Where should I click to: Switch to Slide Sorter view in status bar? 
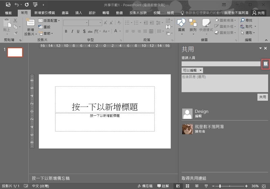187,186
